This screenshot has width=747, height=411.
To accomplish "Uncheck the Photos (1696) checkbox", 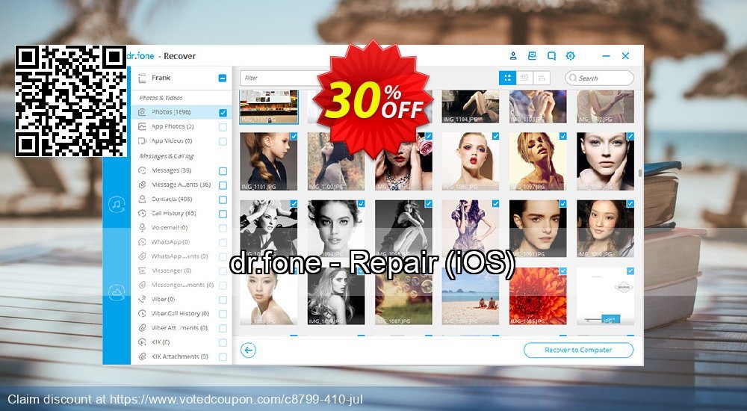I will tap(223, 113).
